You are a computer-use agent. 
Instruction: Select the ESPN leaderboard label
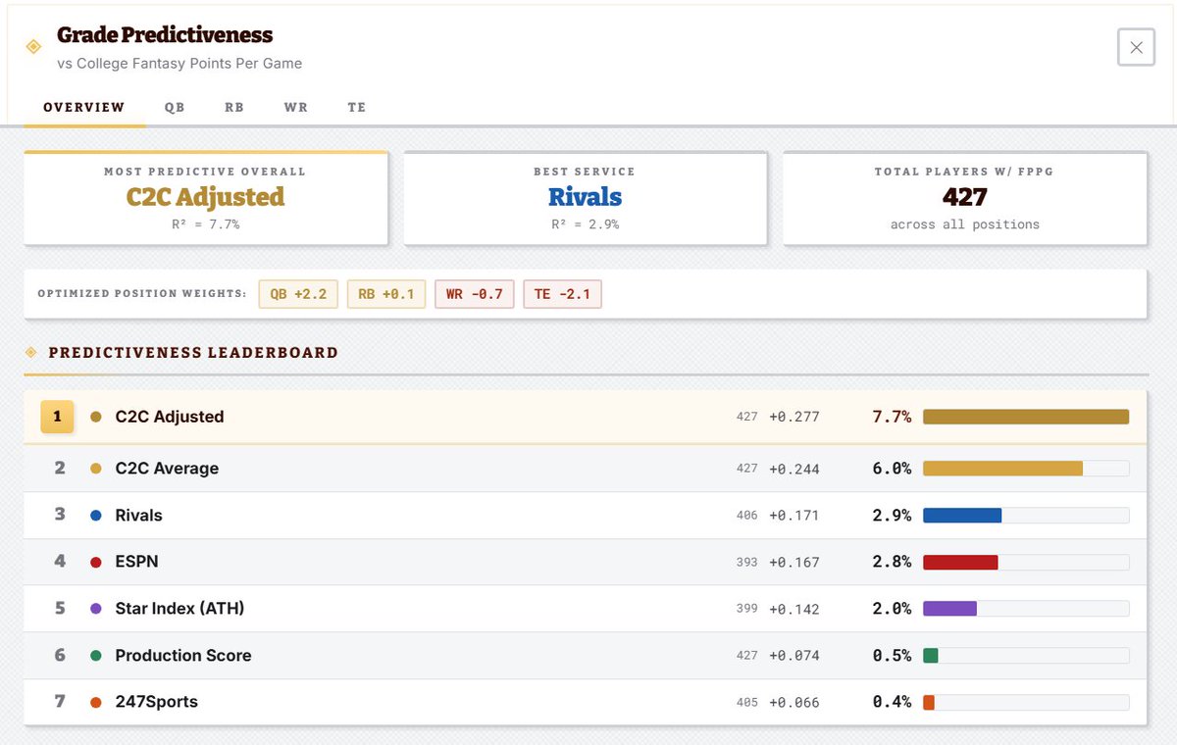click(x=136, y=562)
